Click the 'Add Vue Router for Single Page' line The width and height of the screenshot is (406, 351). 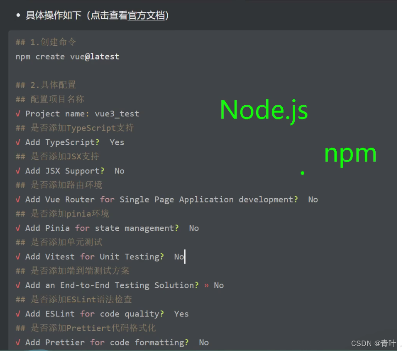(x=167, y=200)
